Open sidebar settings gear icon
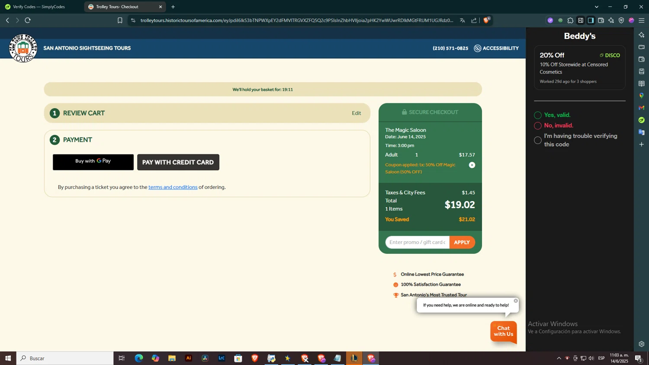This screenshot has width=649, height=365. pos(641,344)
